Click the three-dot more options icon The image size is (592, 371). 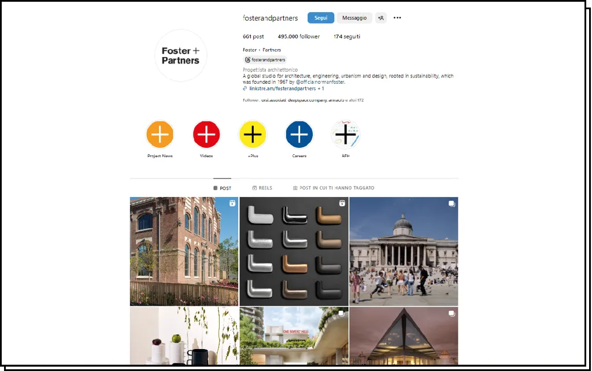click(x=397, y=18)
